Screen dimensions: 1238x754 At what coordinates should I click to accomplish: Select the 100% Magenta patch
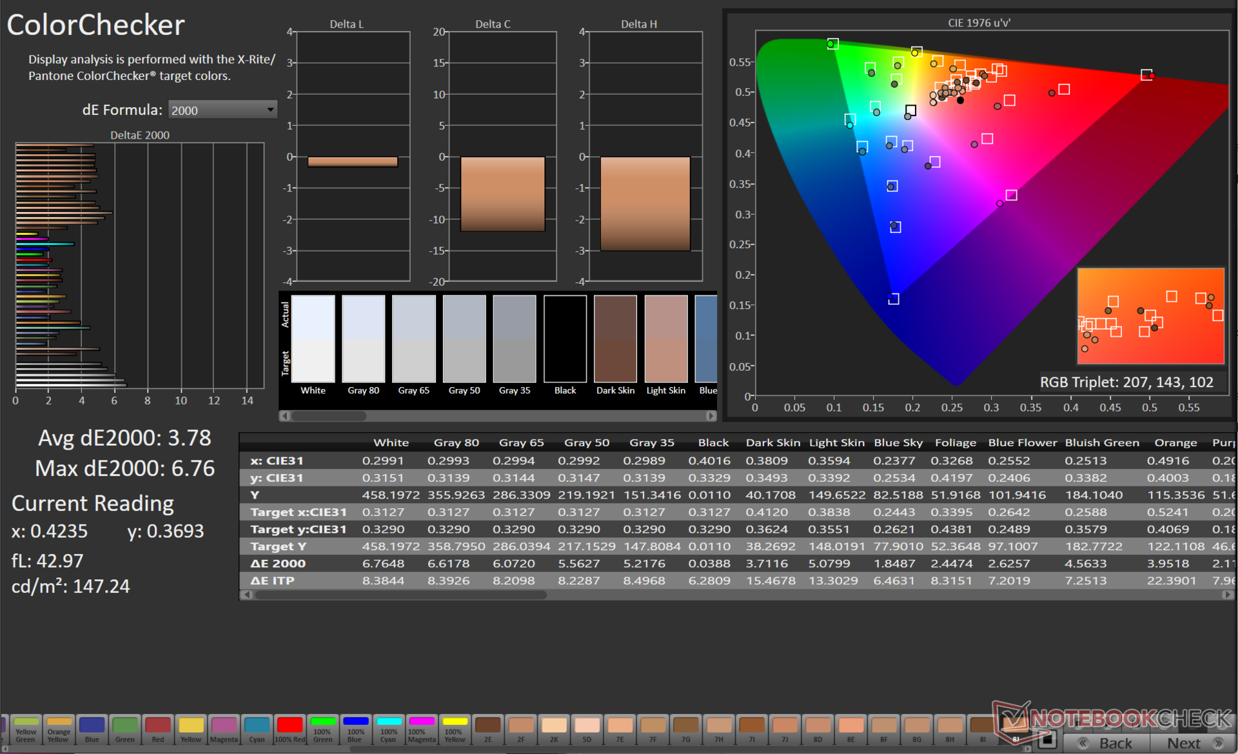tap(421, 729)
